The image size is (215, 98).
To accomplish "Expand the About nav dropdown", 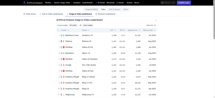I will [137, 3].
